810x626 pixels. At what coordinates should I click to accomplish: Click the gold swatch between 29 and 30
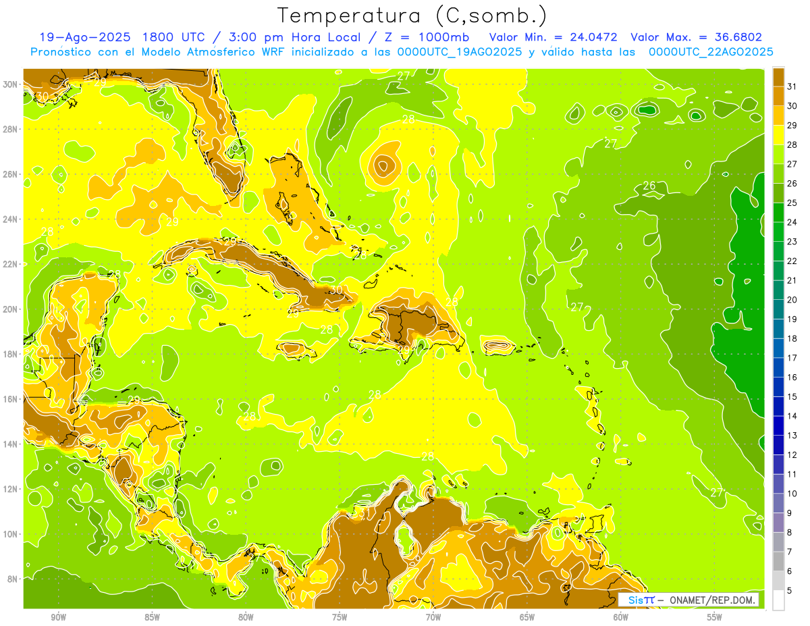point(778,115)
